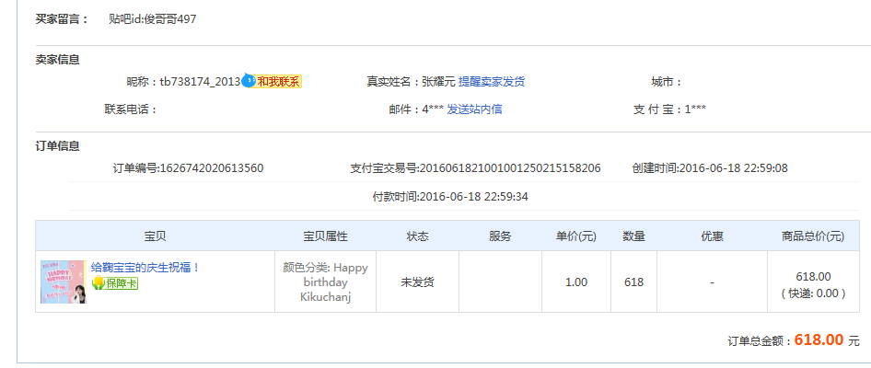Screen dimensions: 871x368
Task: Click 提醒卖家发货 to remind seller
Action: pos(492,82)
